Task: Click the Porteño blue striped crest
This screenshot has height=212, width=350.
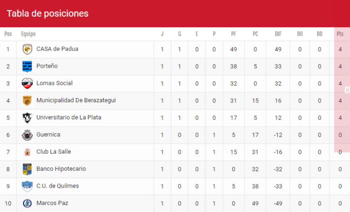Action: pos(27,66)
